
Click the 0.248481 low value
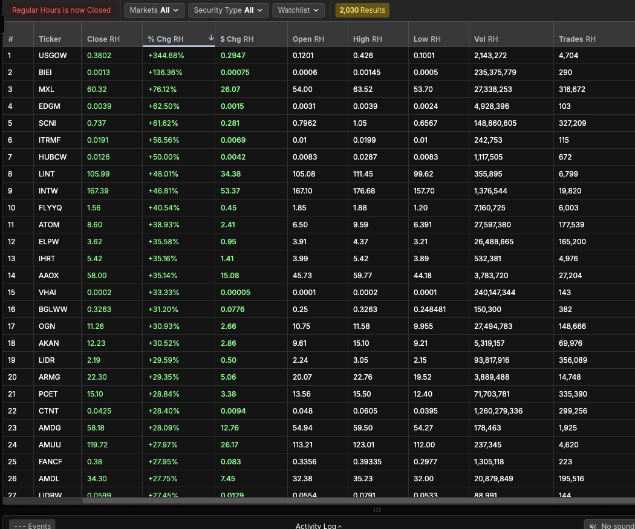pyautogui.click(x=429, y=310)
